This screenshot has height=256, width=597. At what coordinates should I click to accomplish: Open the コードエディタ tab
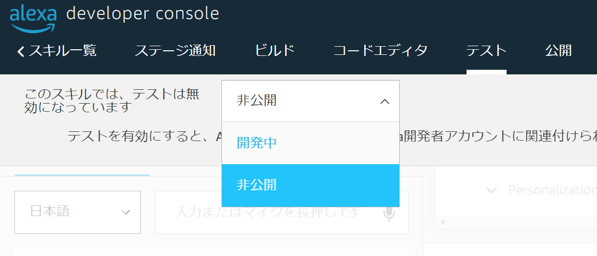click(x=380, y=51)
